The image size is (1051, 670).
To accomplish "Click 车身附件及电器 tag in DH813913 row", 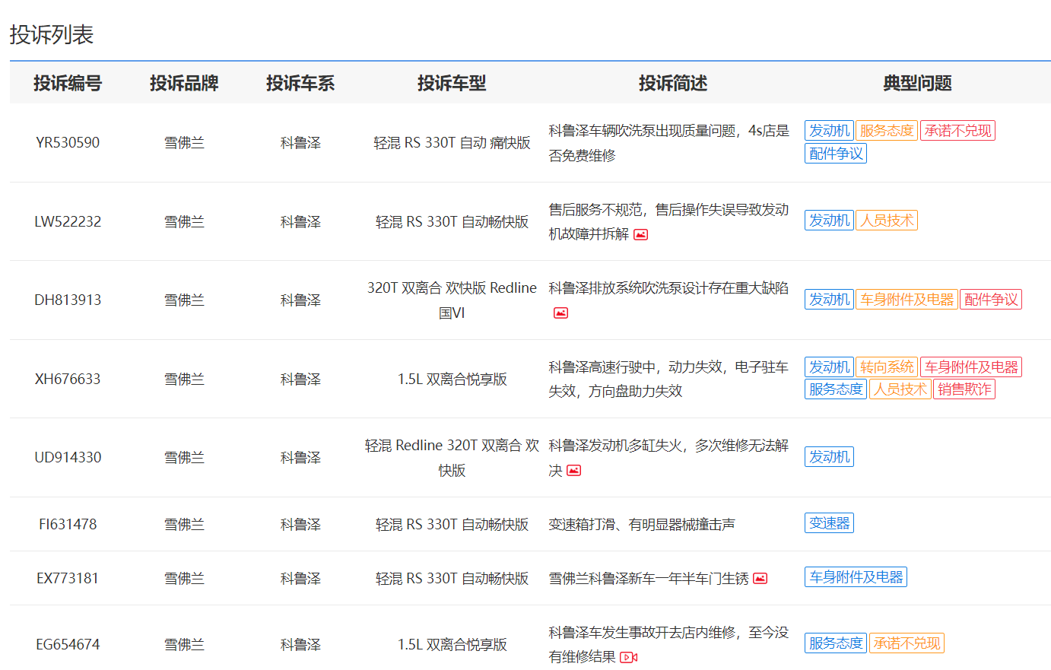I will (x=907, y=300).
